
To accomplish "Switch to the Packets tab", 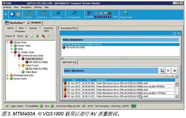I will (33, 28).
